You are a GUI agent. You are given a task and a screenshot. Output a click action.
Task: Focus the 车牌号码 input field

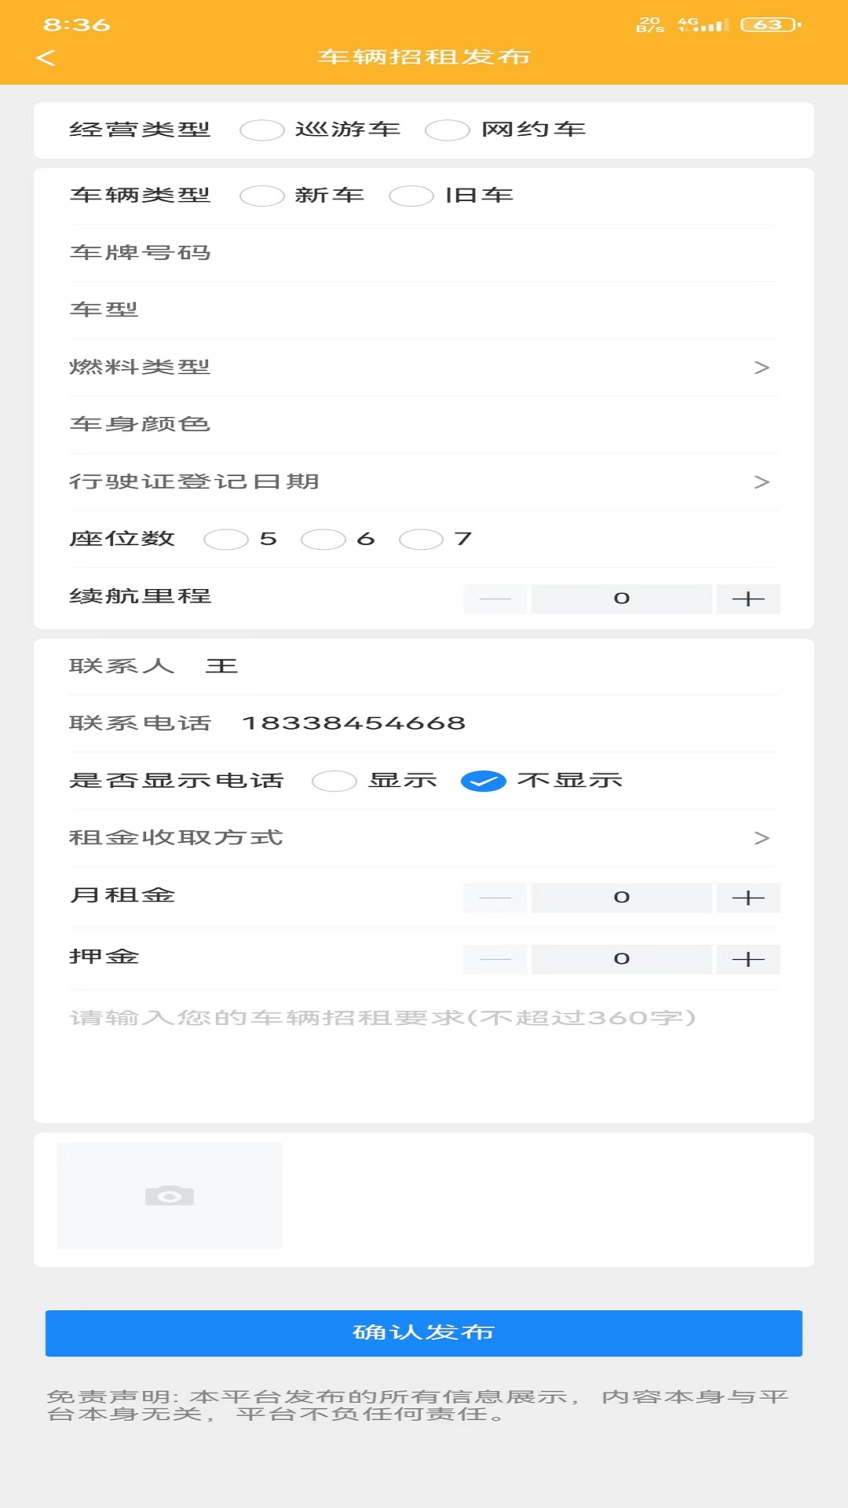pyautogui.click(x=424, y=253)
